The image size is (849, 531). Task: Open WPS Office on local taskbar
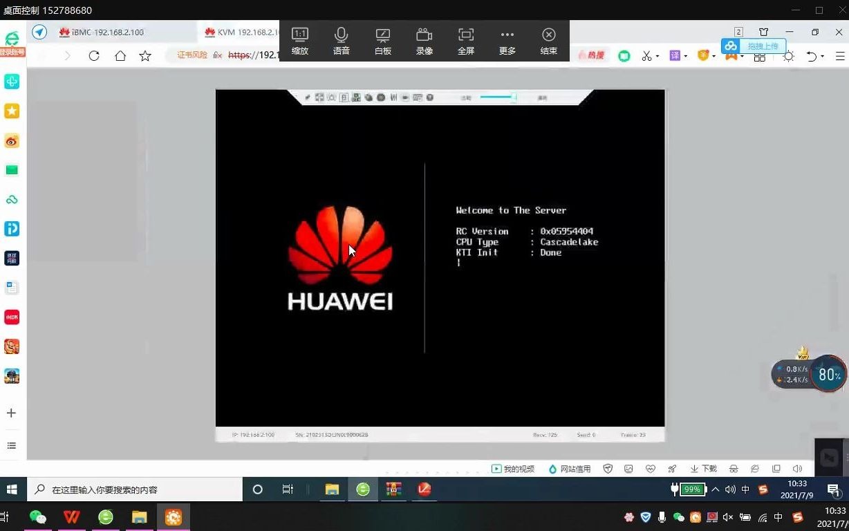click(x=72, y=517)
